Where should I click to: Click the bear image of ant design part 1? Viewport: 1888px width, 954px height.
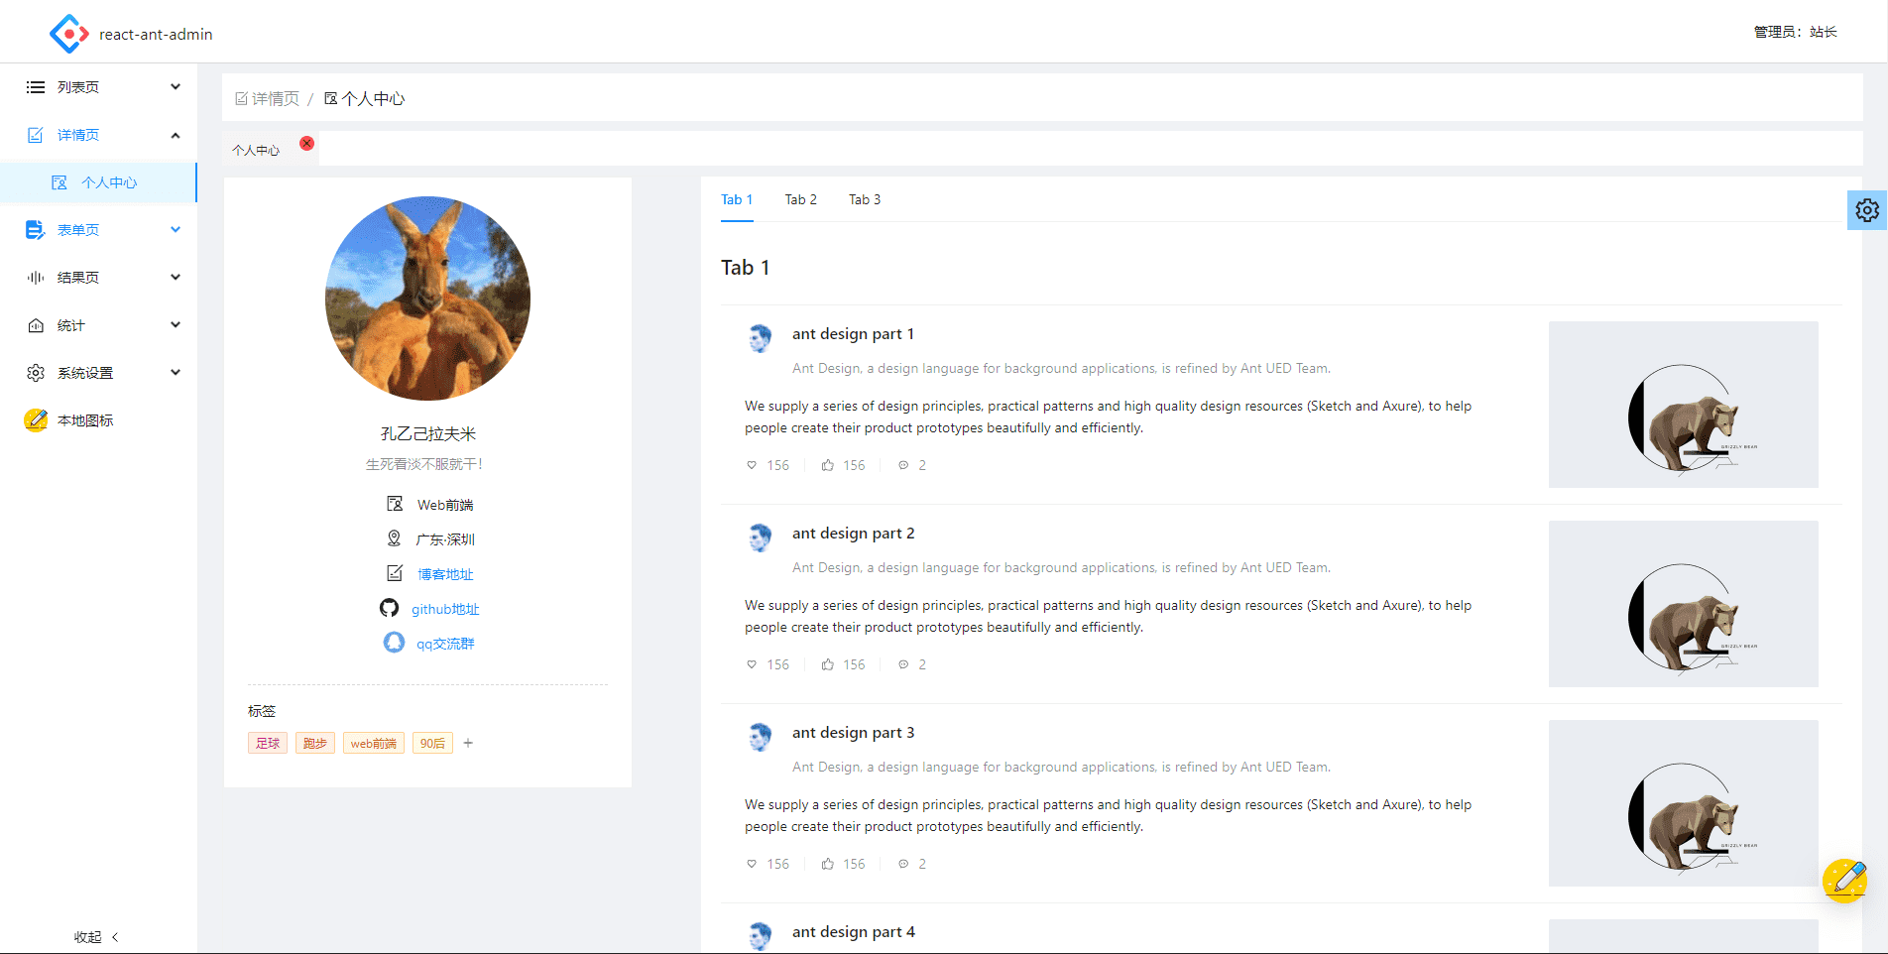pos(1683,405)
